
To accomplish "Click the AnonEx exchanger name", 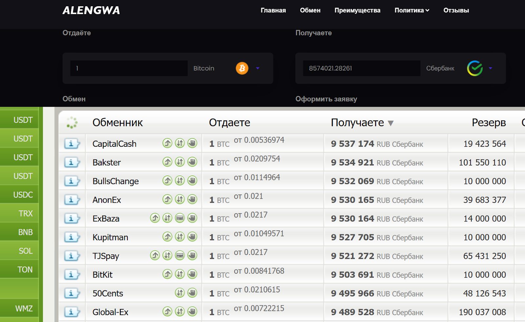I will [107, 200].
